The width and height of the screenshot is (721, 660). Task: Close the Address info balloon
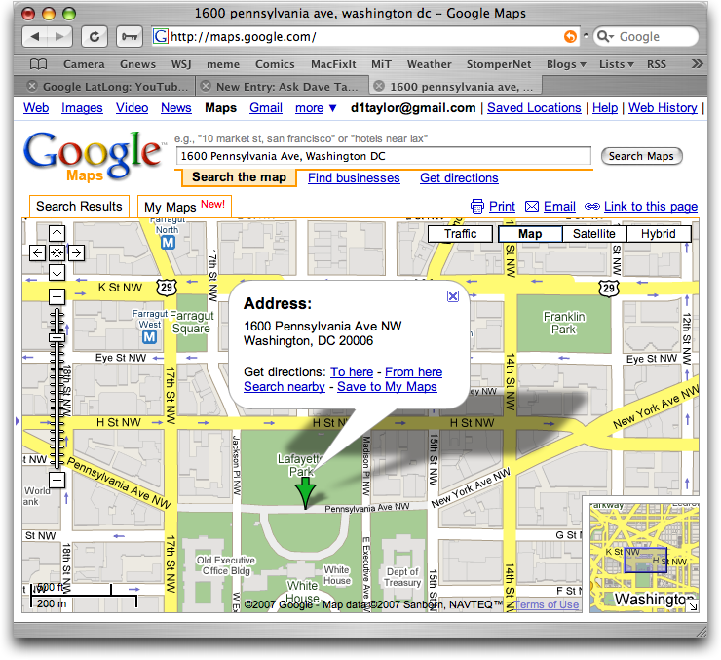453,296
